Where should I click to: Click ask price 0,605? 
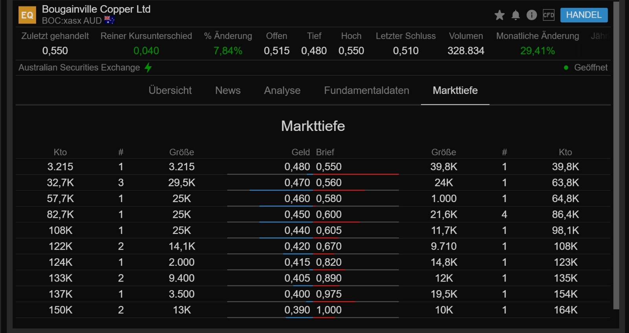coord(329,230)
